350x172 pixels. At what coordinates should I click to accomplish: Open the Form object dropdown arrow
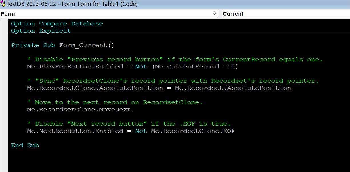click(215, 14)
